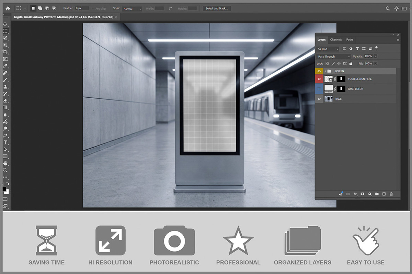412x274 pixels.
Task: Select the Move tool
Action: [5, 24]
